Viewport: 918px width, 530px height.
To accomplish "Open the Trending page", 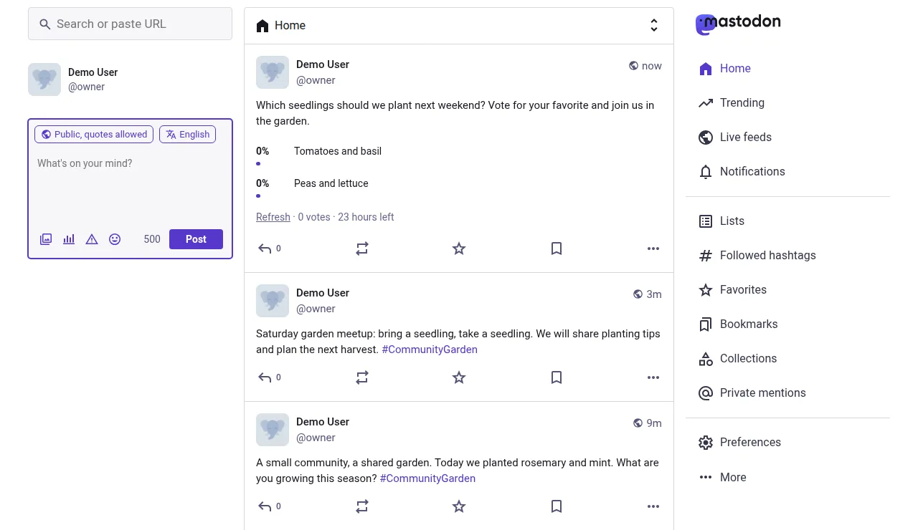I will click(x=732, y=102).
